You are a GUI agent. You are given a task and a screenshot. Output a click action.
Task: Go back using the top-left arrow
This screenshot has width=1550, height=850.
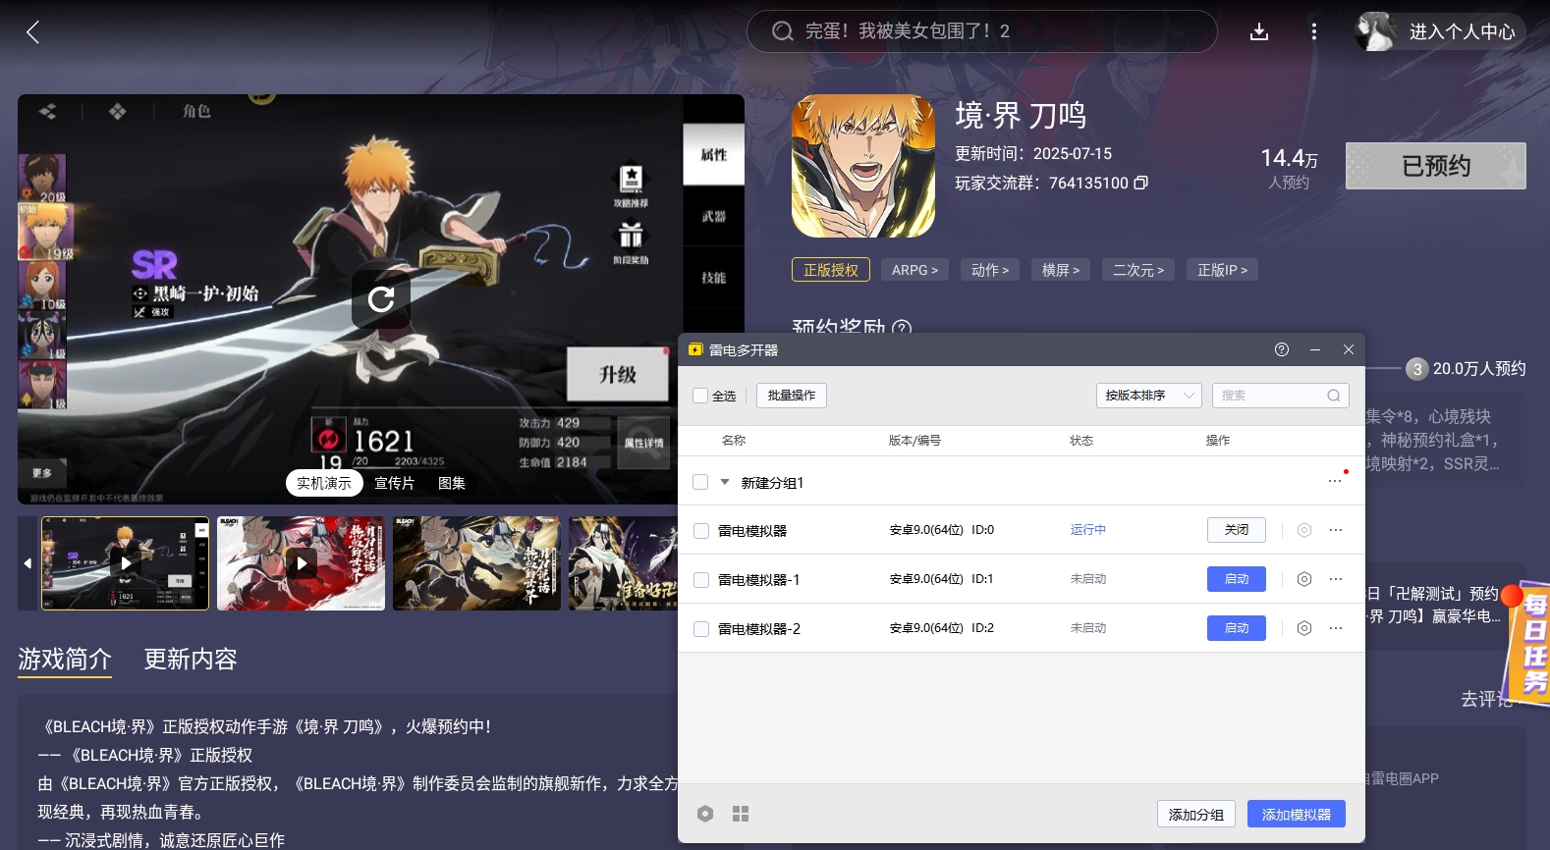click(x=32, y=32)
